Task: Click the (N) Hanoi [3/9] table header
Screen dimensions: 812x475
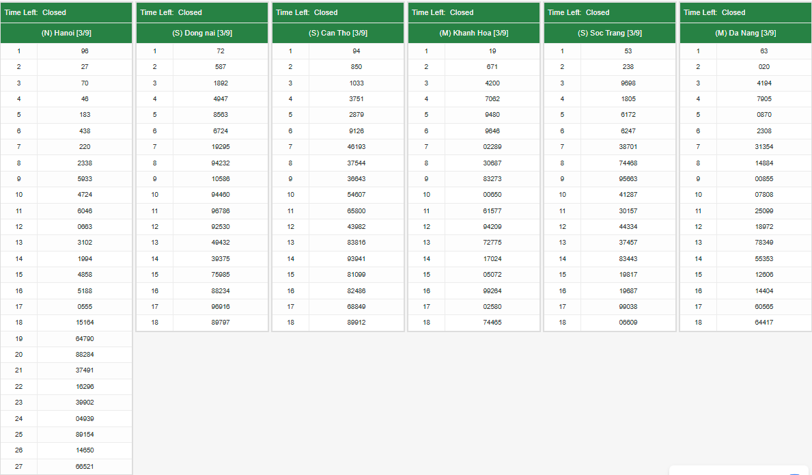Action: click(x=66, y=33)
